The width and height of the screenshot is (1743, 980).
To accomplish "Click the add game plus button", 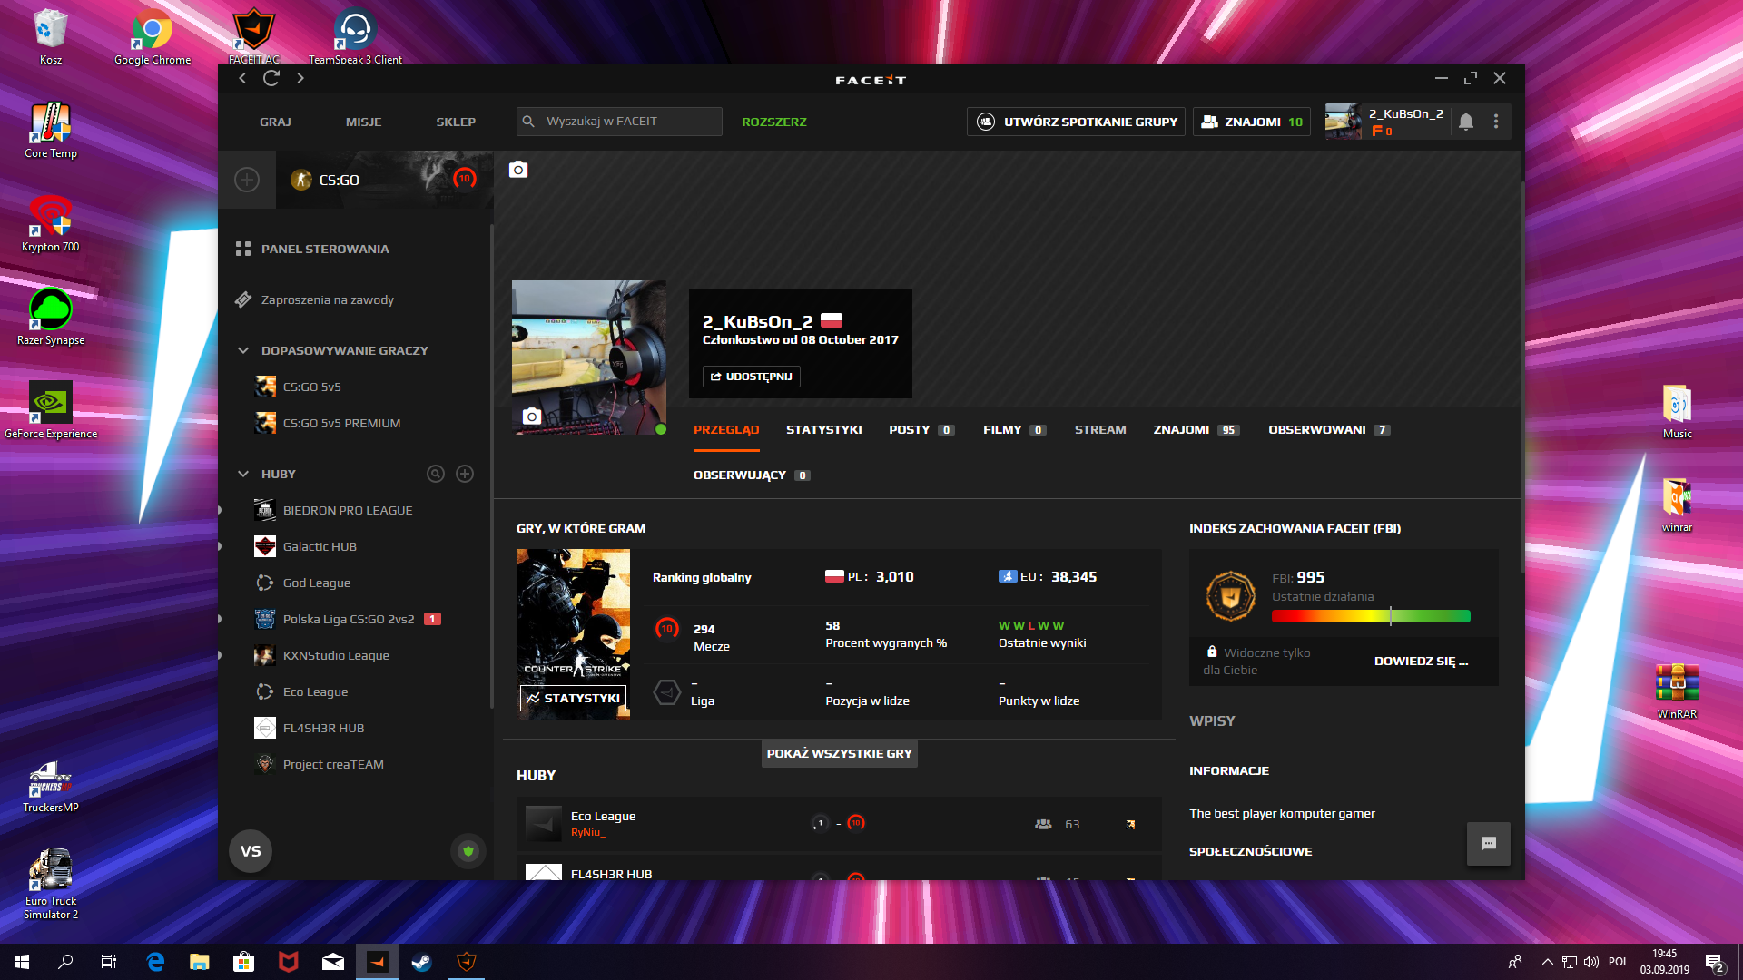I will tap(247, 180).
